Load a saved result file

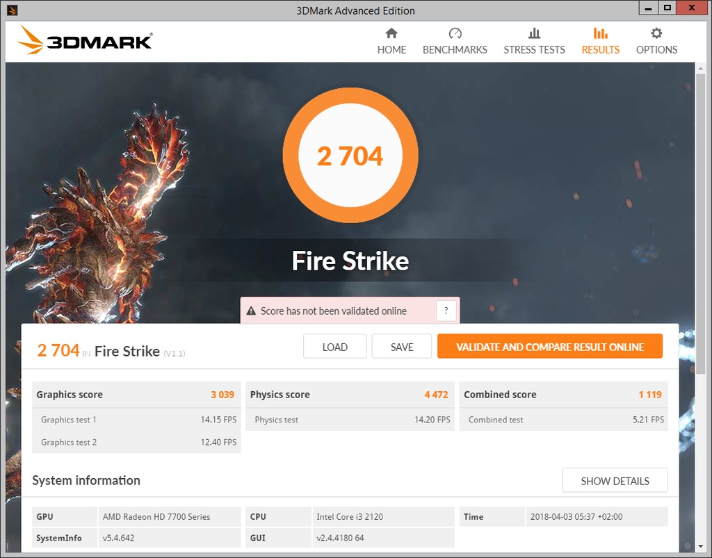click(x=334, y=347)
